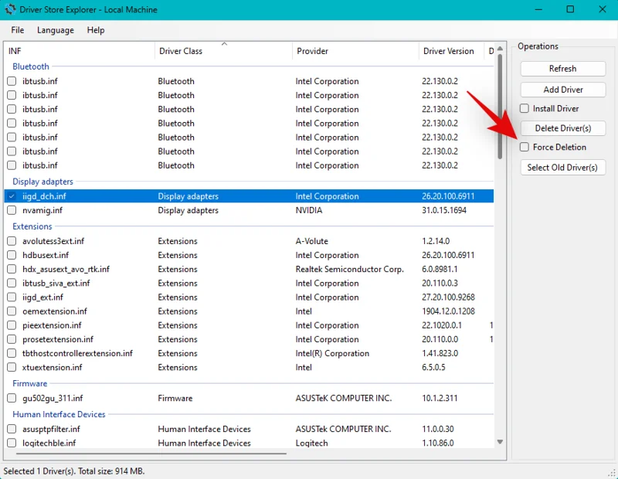Open the Language menu

coord(55,30)
